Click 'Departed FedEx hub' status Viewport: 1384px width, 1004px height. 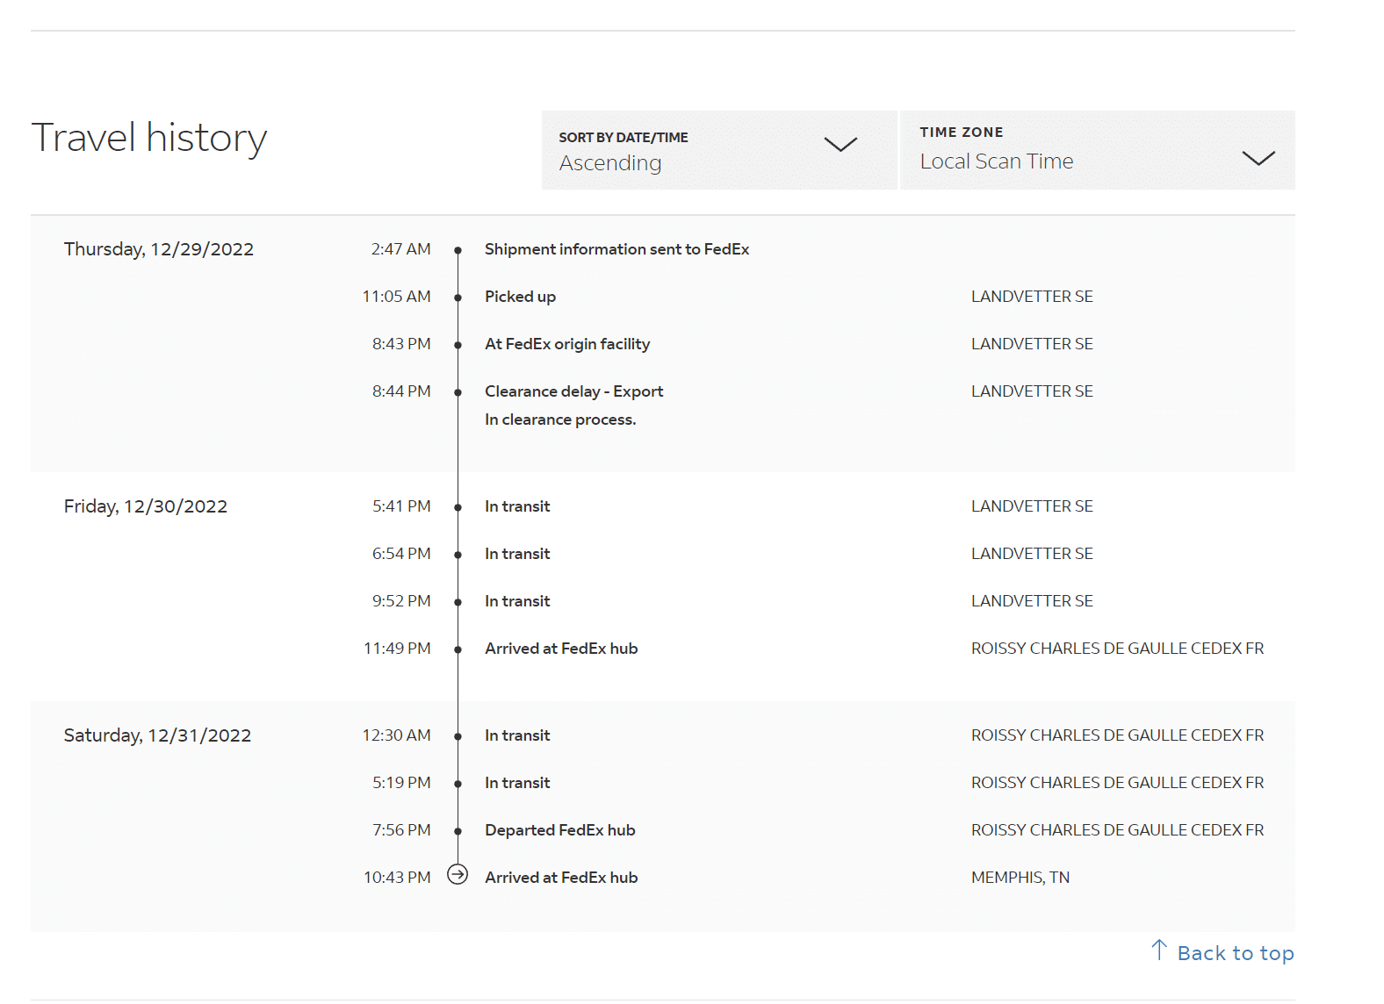click(559, 830)
